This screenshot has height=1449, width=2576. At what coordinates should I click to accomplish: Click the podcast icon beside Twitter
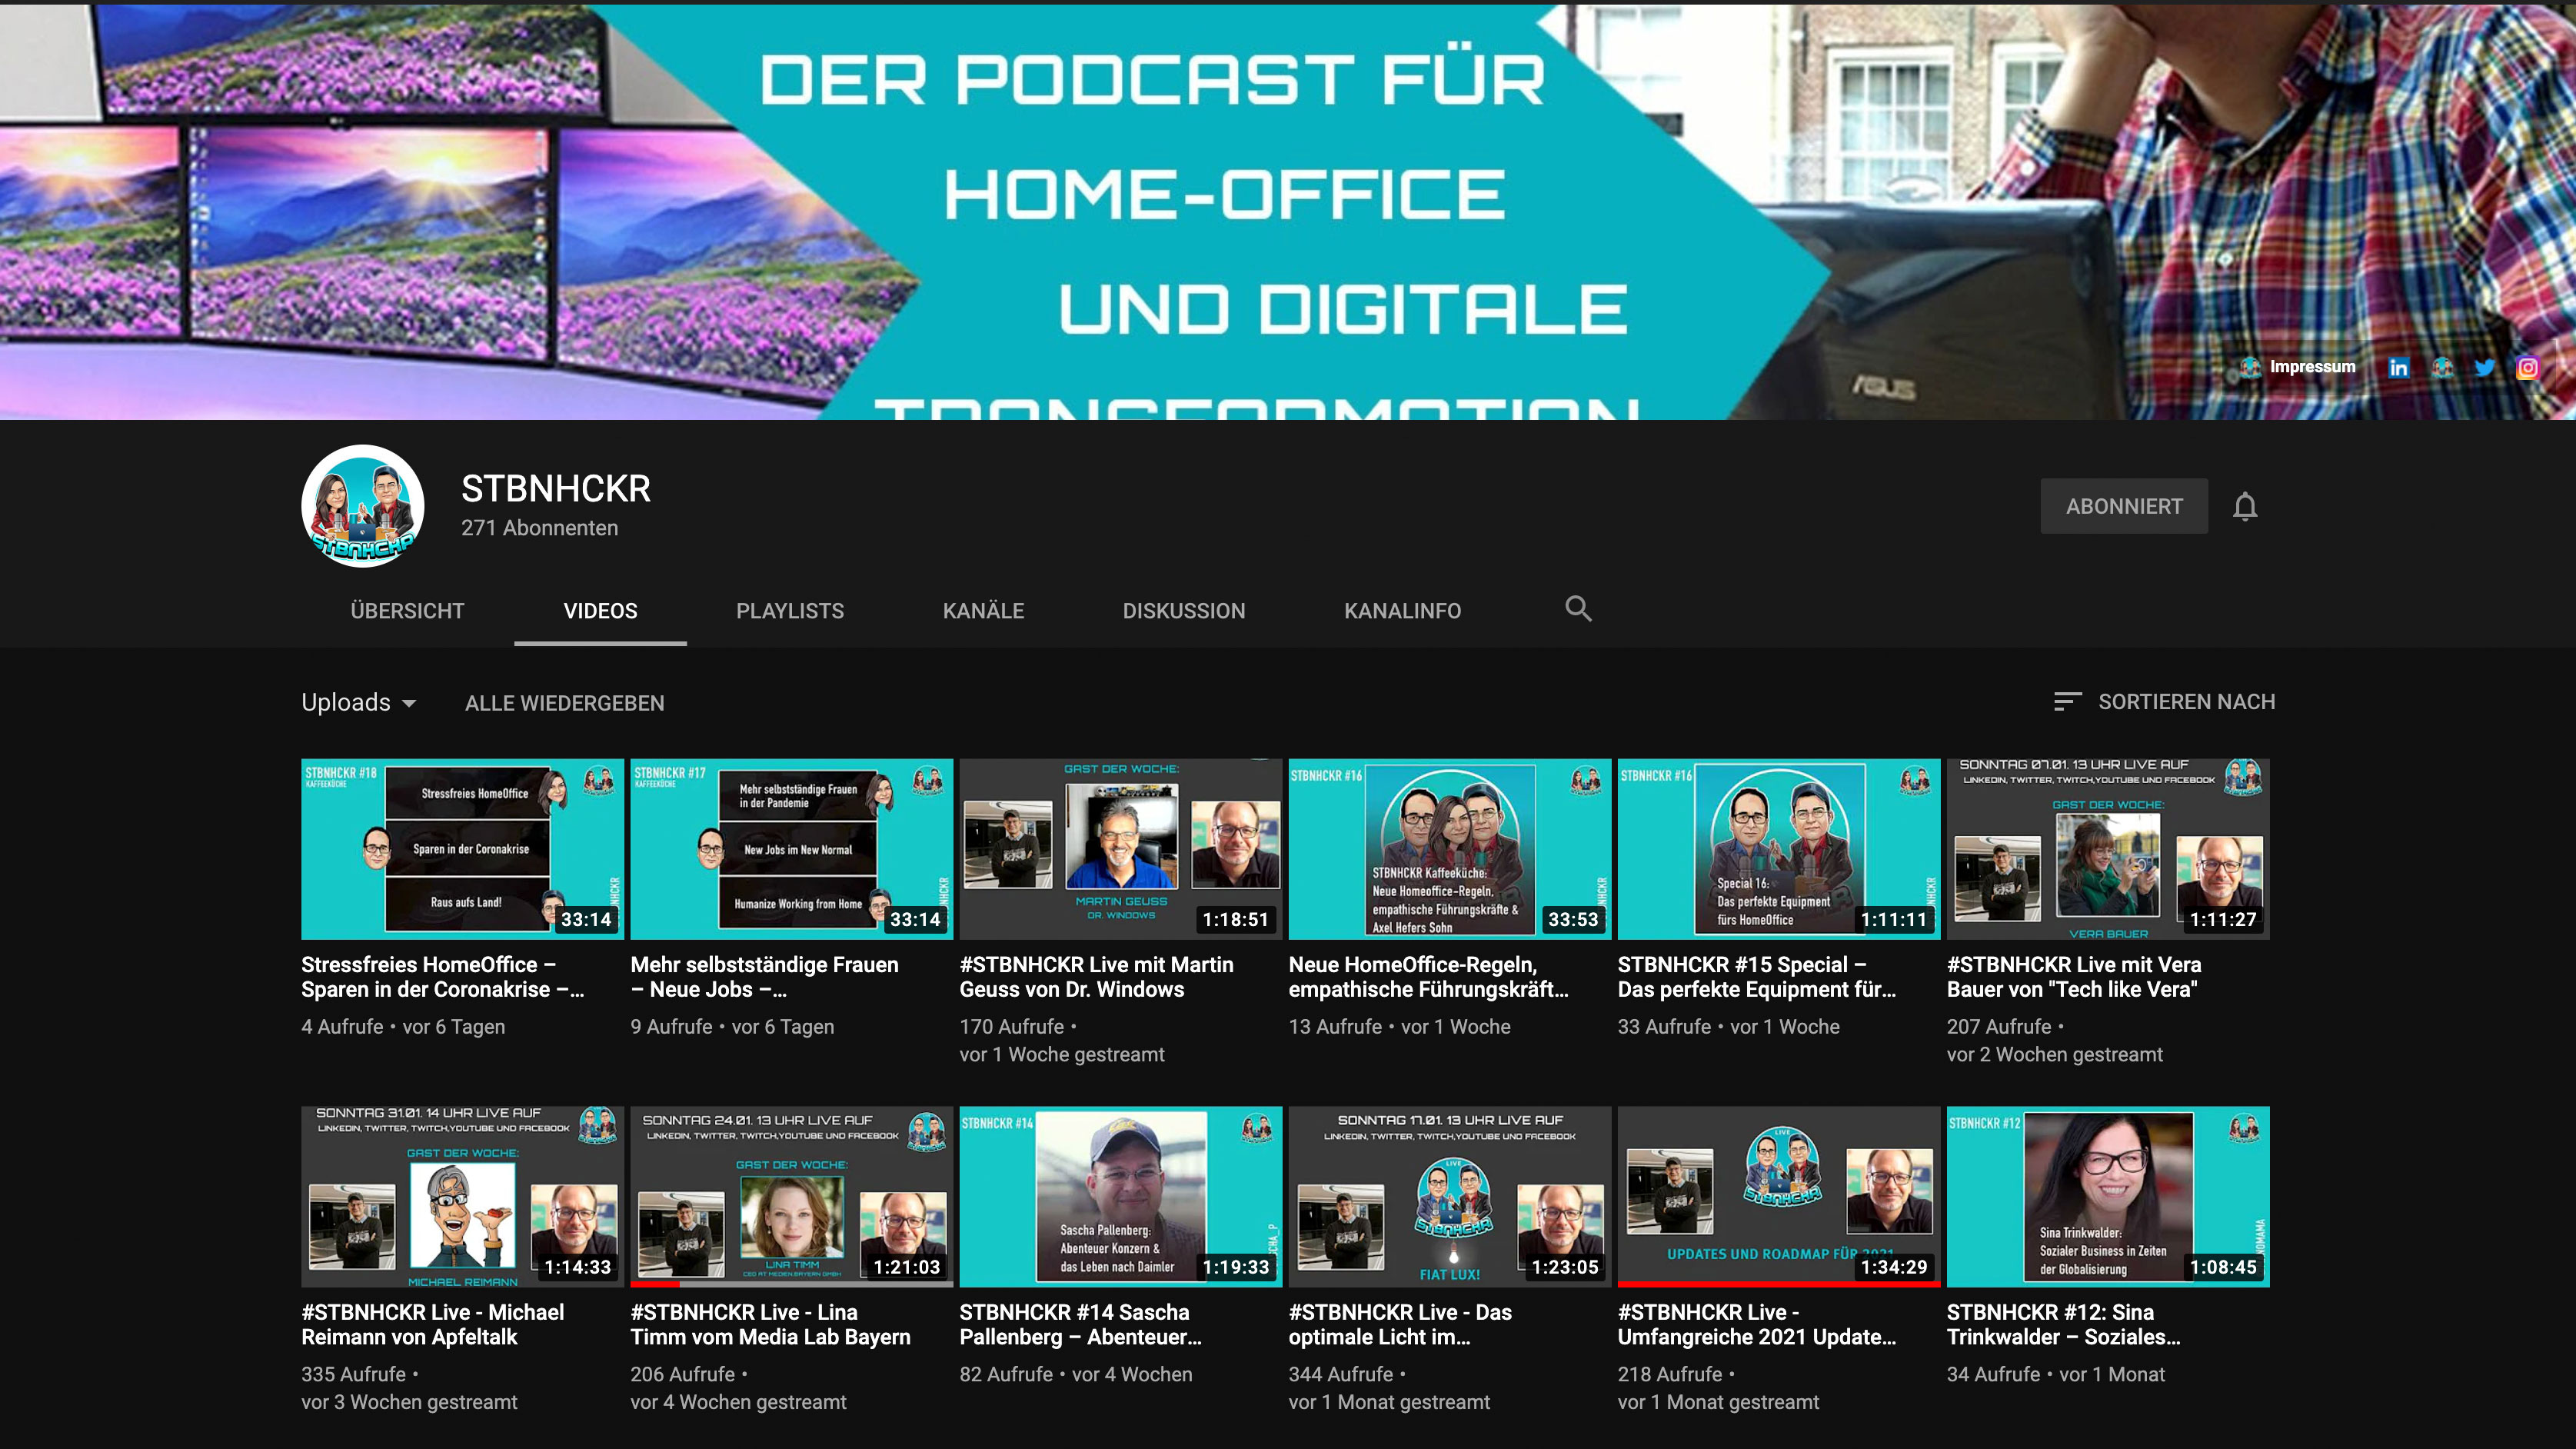click(2442, 368)
